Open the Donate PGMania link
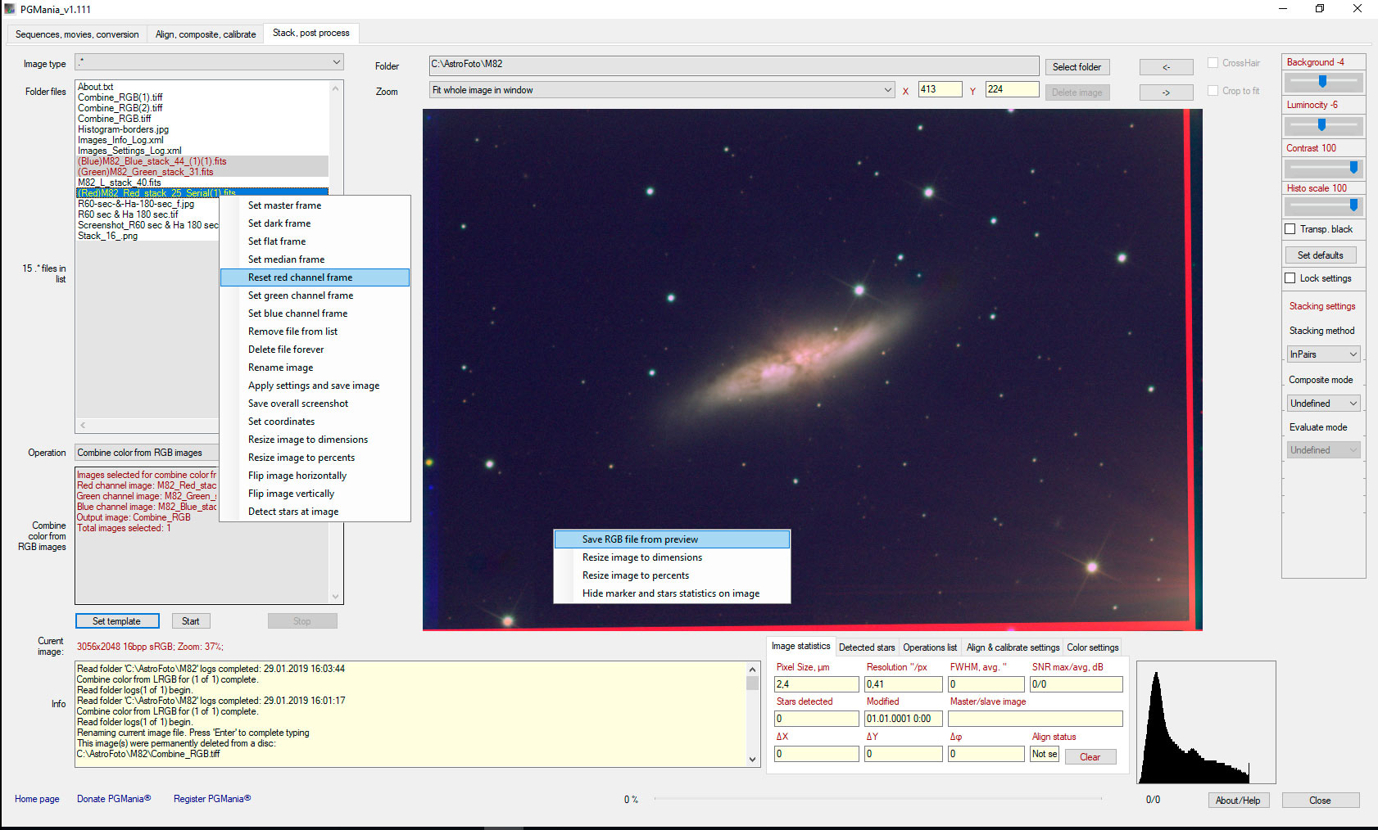The width and height of the screenshot is (1378, 830). 114,799
